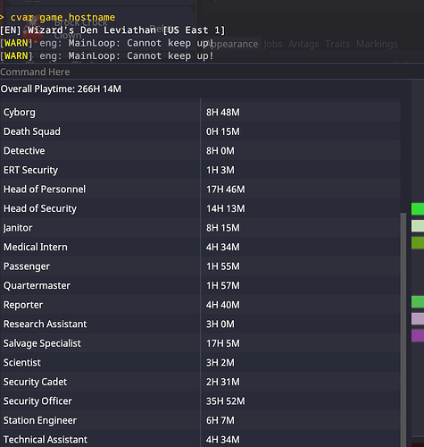424x447 pixels.
Task: Select the light purple color swatch
Action: click(418, 319)
